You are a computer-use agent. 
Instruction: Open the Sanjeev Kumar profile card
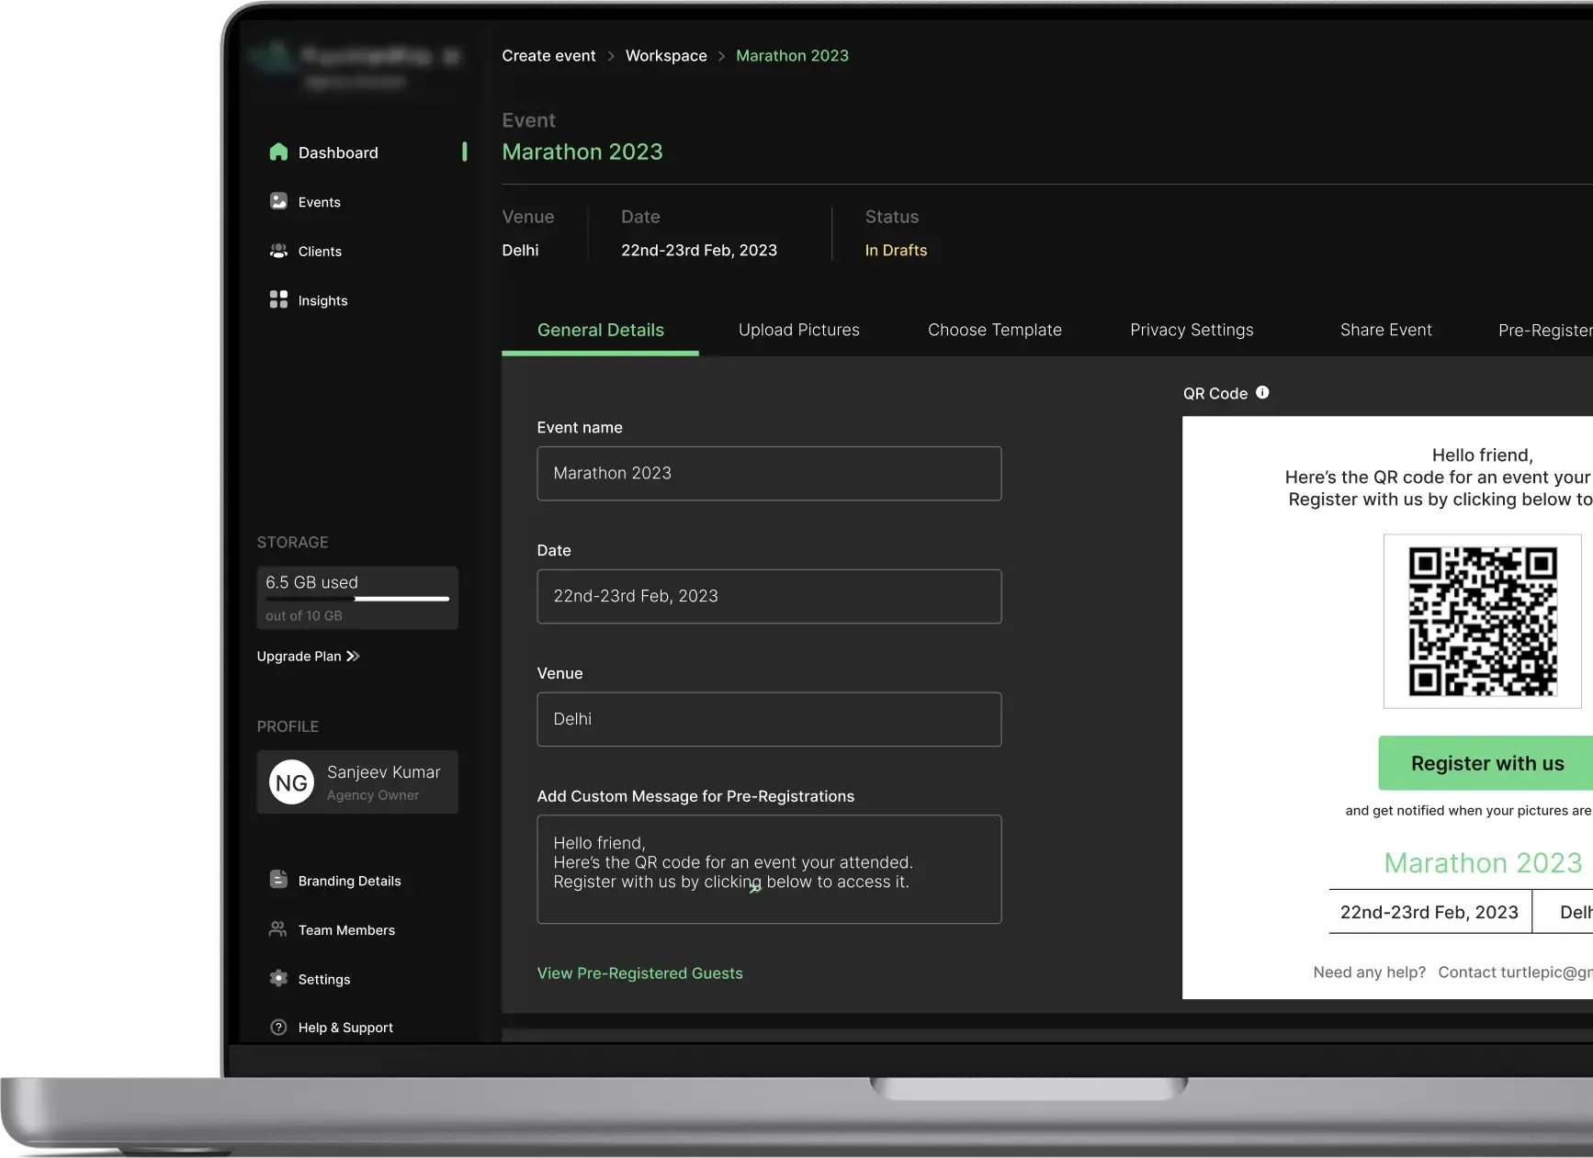pos(357,782)
